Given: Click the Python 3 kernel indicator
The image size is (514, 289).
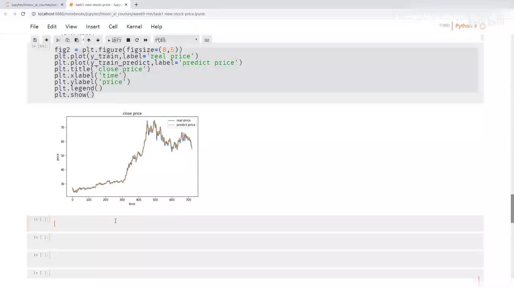Looking at the screenshot, I should (466, 26).
